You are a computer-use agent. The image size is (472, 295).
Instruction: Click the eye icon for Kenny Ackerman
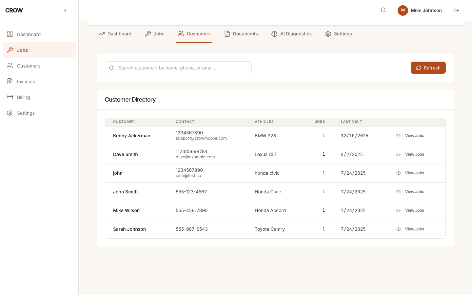click(399, 136)
